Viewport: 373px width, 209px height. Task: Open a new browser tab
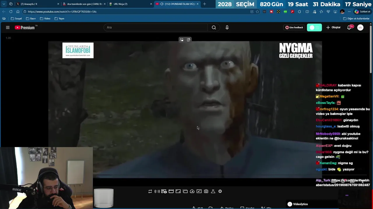tap(205, 4)
